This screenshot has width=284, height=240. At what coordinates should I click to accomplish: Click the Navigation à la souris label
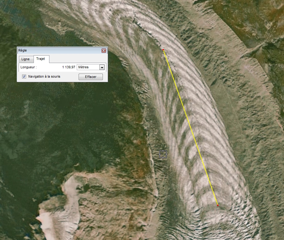[44, 77]
